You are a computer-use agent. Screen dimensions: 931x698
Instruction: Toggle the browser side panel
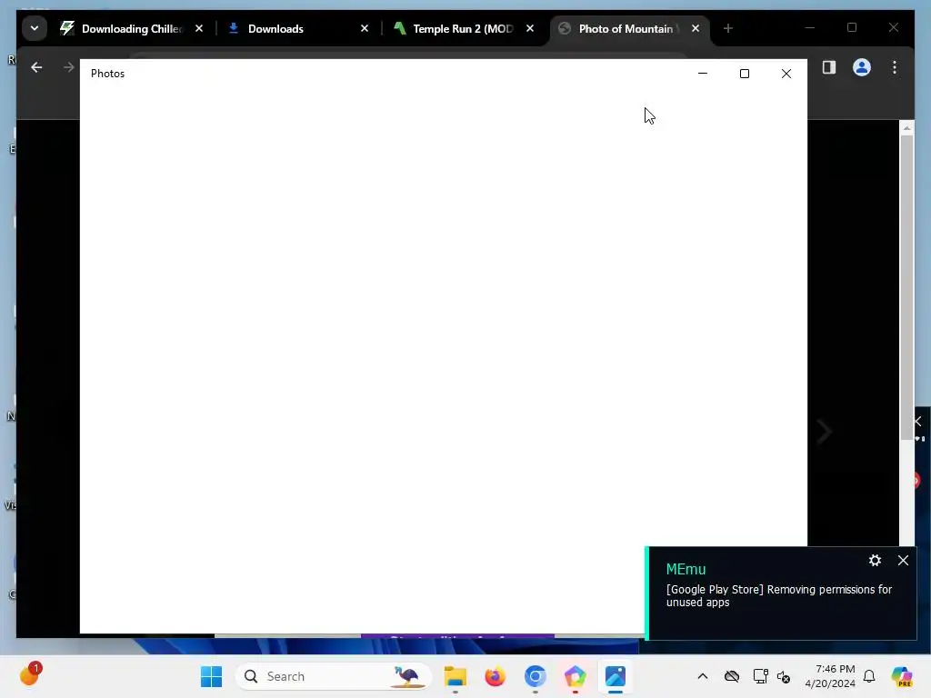[829, 67]
